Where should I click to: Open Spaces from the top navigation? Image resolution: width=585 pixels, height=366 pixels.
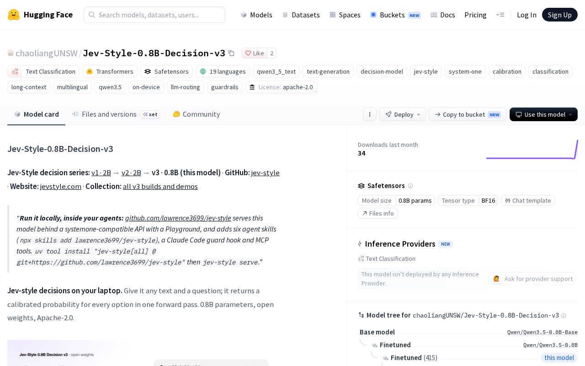pos(345,15)
